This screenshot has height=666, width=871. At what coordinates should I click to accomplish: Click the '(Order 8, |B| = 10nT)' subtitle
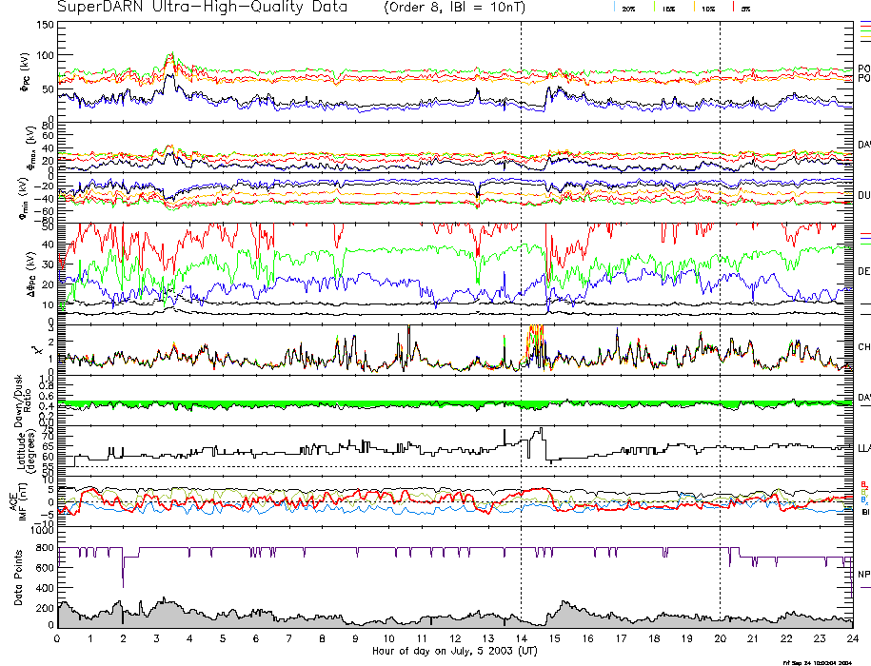454,8
